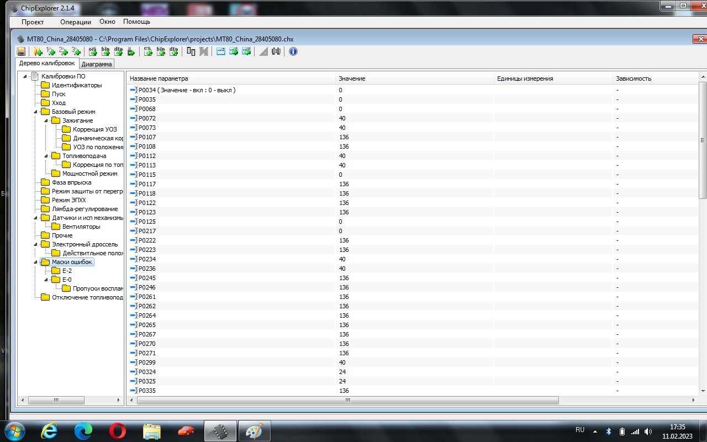Image resolution: width=707 pixels, height=442 pixels.
Task: Collapse the Маски ошибок tree node
Action: [36, 262]
